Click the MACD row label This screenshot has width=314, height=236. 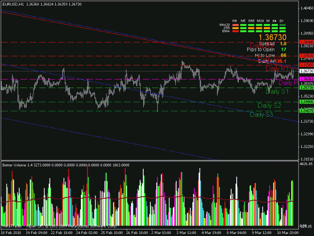(x=225, y=25)
